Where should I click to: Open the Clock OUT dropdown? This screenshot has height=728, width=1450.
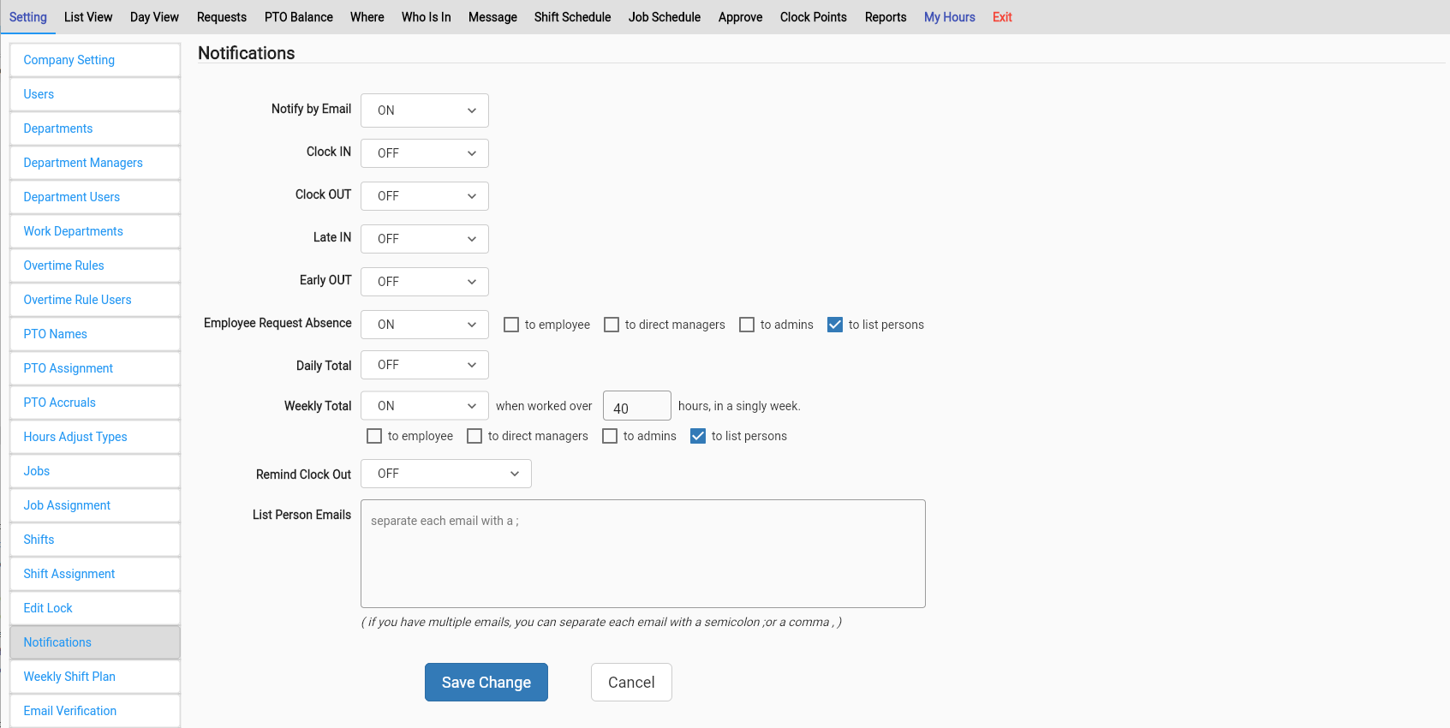point(425,196)
